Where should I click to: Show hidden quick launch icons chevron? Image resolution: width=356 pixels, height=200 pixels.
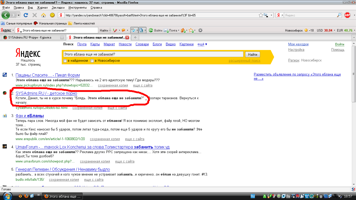pos(39,195)
